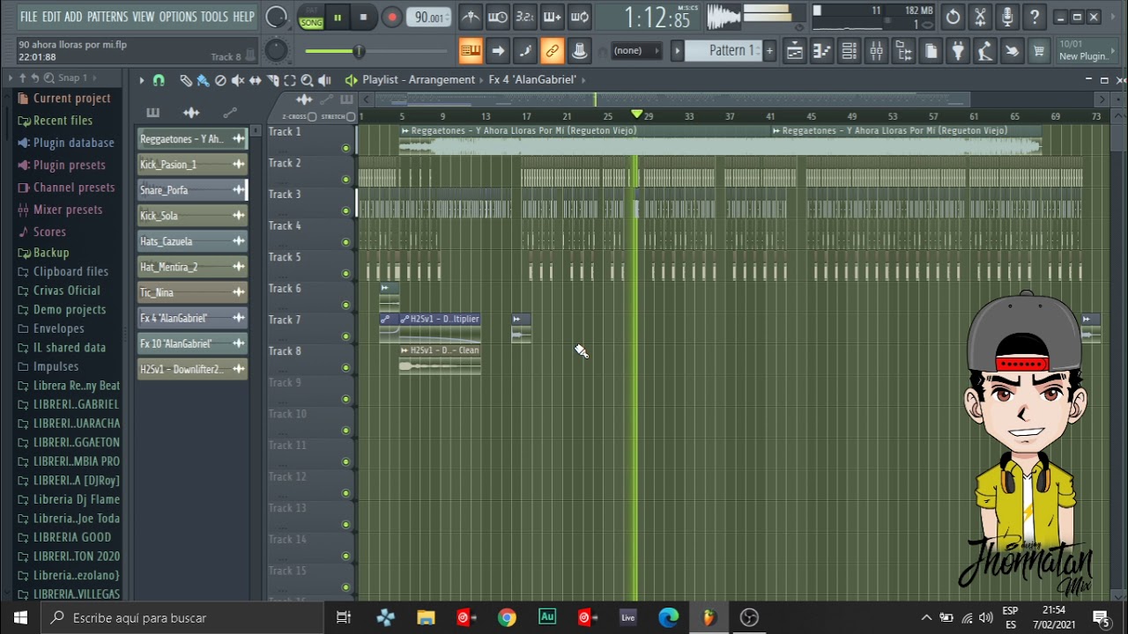Toggle the 3-2-1 countdown before recording
This screenshot has width=1128, height=634.
coord(525,17)
